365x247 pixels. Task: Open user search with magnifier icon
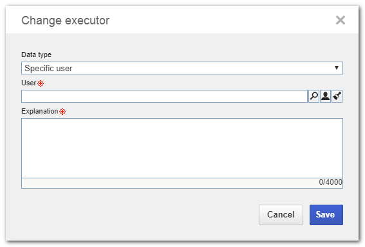click(314, 96)
